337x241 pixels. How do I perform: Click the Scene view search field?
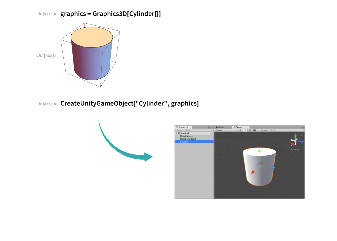point(287,130)
